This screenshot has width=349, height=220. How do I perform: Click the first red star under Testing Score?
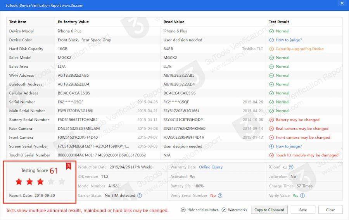[19, 182]
